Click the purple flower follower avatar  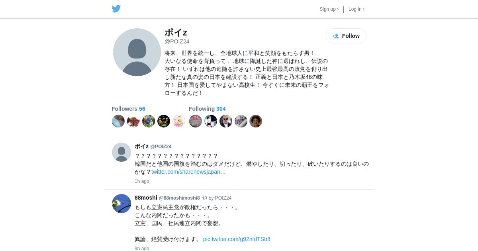click(x=149, y=121)
